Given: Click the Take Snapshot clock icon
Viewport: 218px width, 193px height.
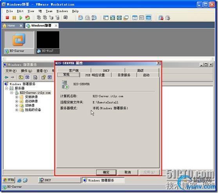Looking at the screenshot, I should point(81,18).
